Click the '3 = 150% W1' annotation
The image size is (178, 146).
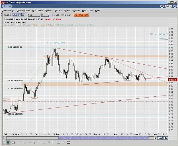pos(56,43)
